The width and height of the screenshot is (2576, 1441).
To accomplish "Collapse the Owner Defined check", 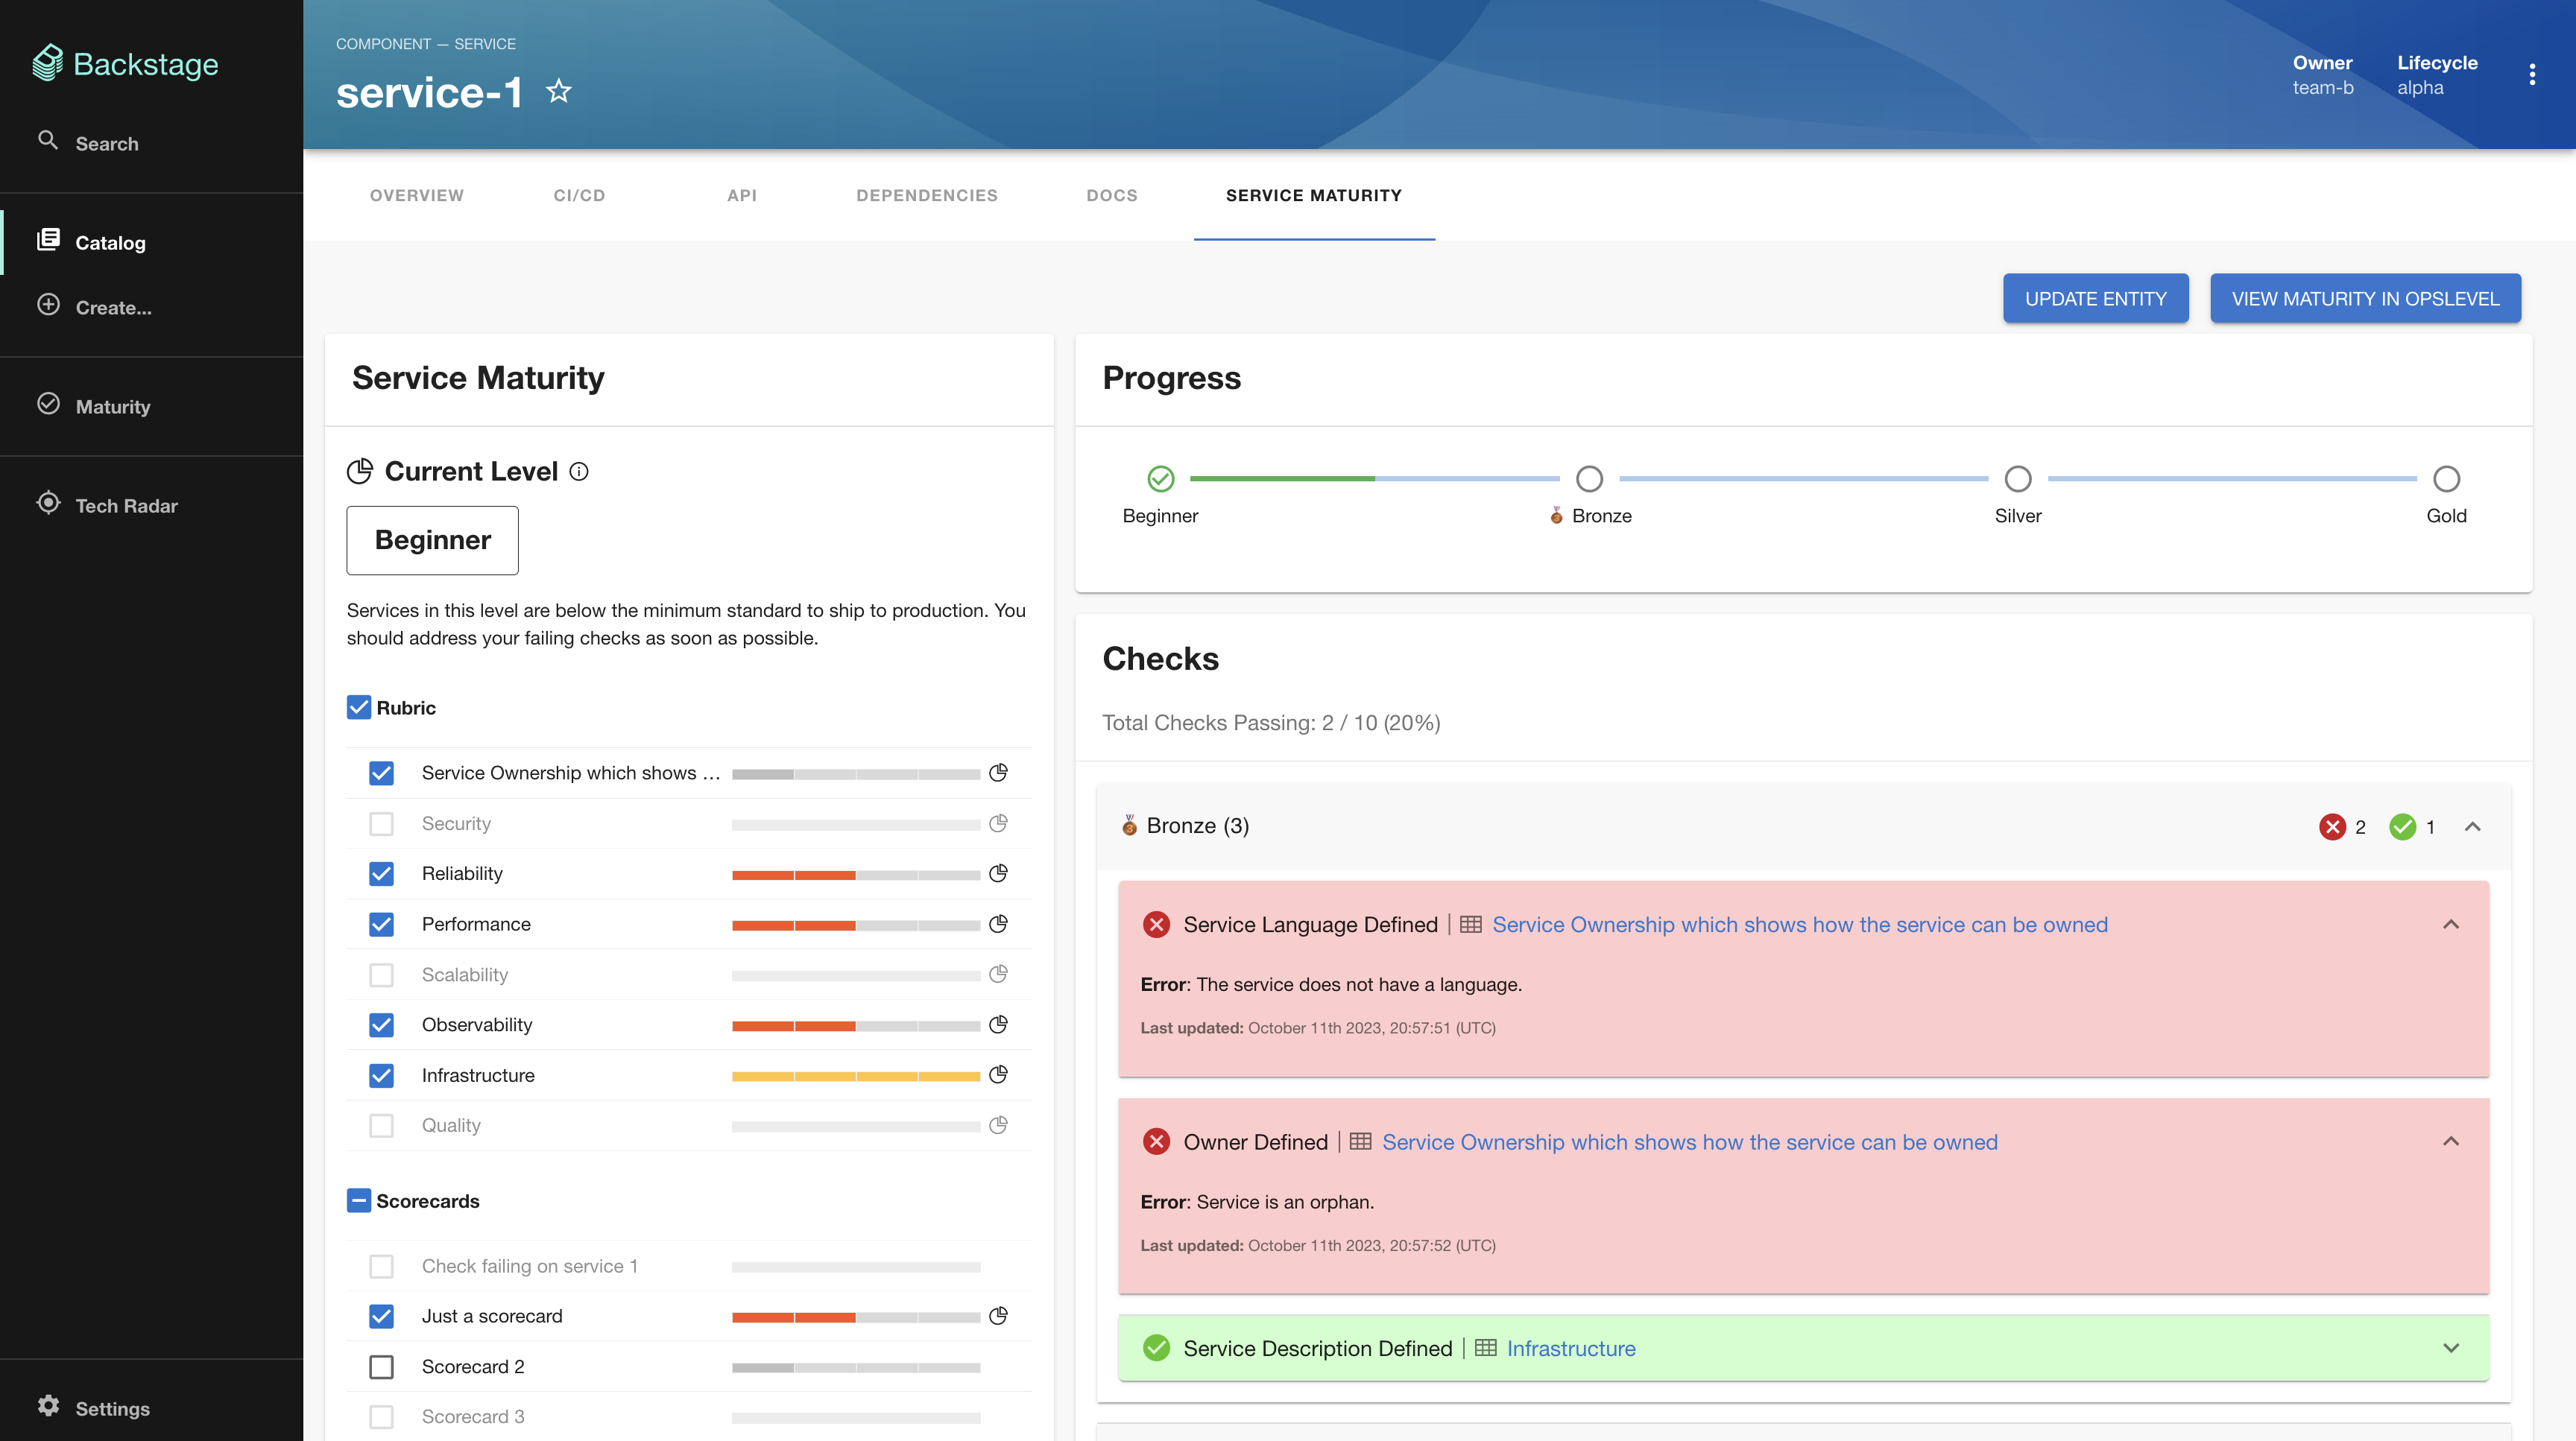I will [x=2451, y=1141].
